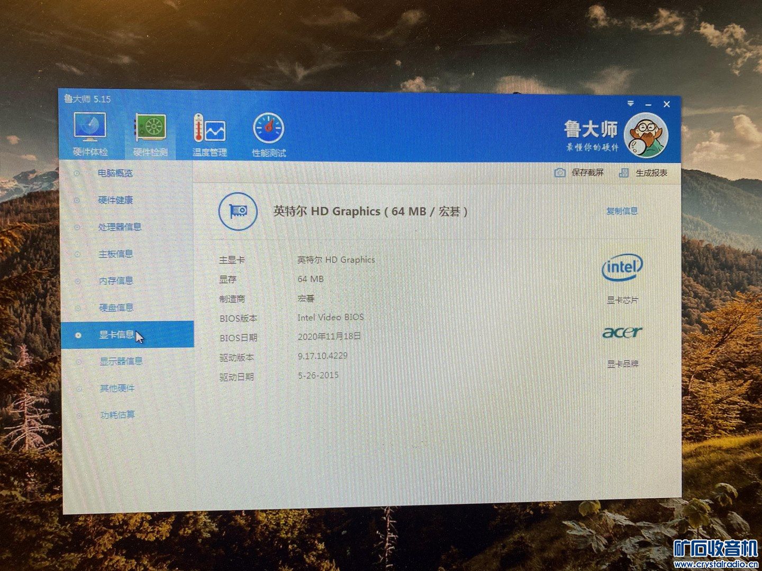Click driver date 5-26-2015

click(318, 375)
